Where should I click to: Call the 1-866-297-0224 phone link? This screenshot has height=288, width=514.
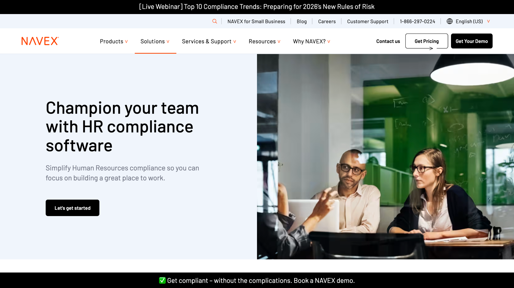(418, 21)
